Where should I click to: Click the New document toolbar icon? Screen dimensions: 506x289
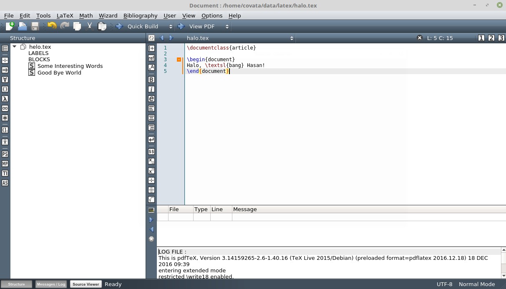(10, 26)
